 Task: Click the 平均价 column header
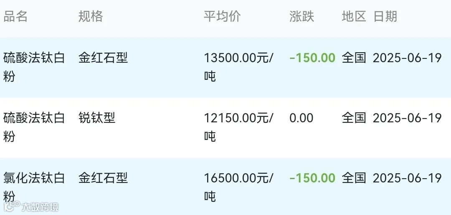click(x=222, y=17)
